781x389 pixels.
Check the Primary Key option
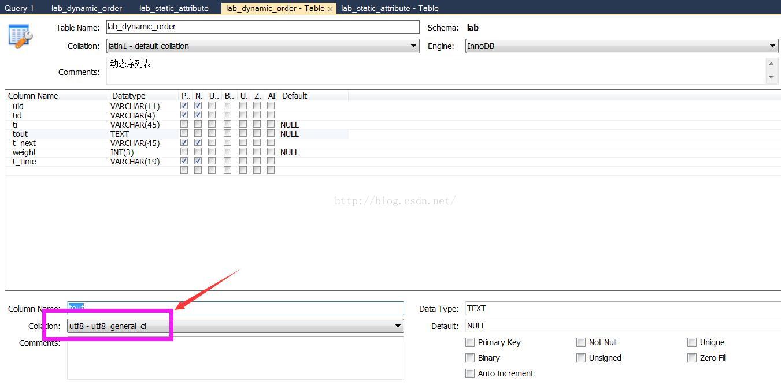pyautogui.click(x=470, y=342)
